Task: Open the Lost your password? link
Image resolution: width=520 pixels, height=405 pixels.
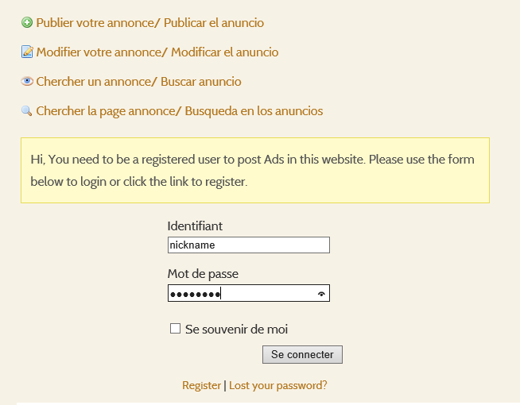Action: pos(278,385)
